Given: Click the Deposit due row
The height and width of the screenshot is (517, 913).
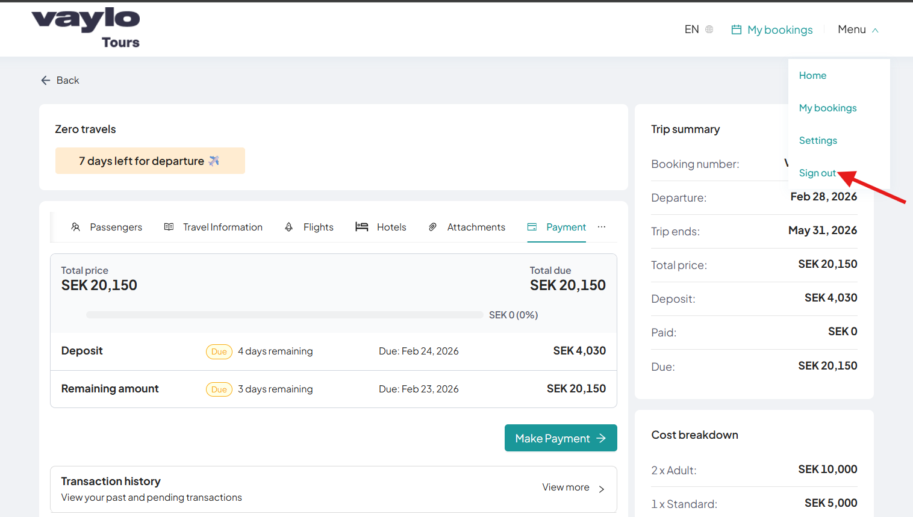Looking at the screenshot, I should (333, 351).
